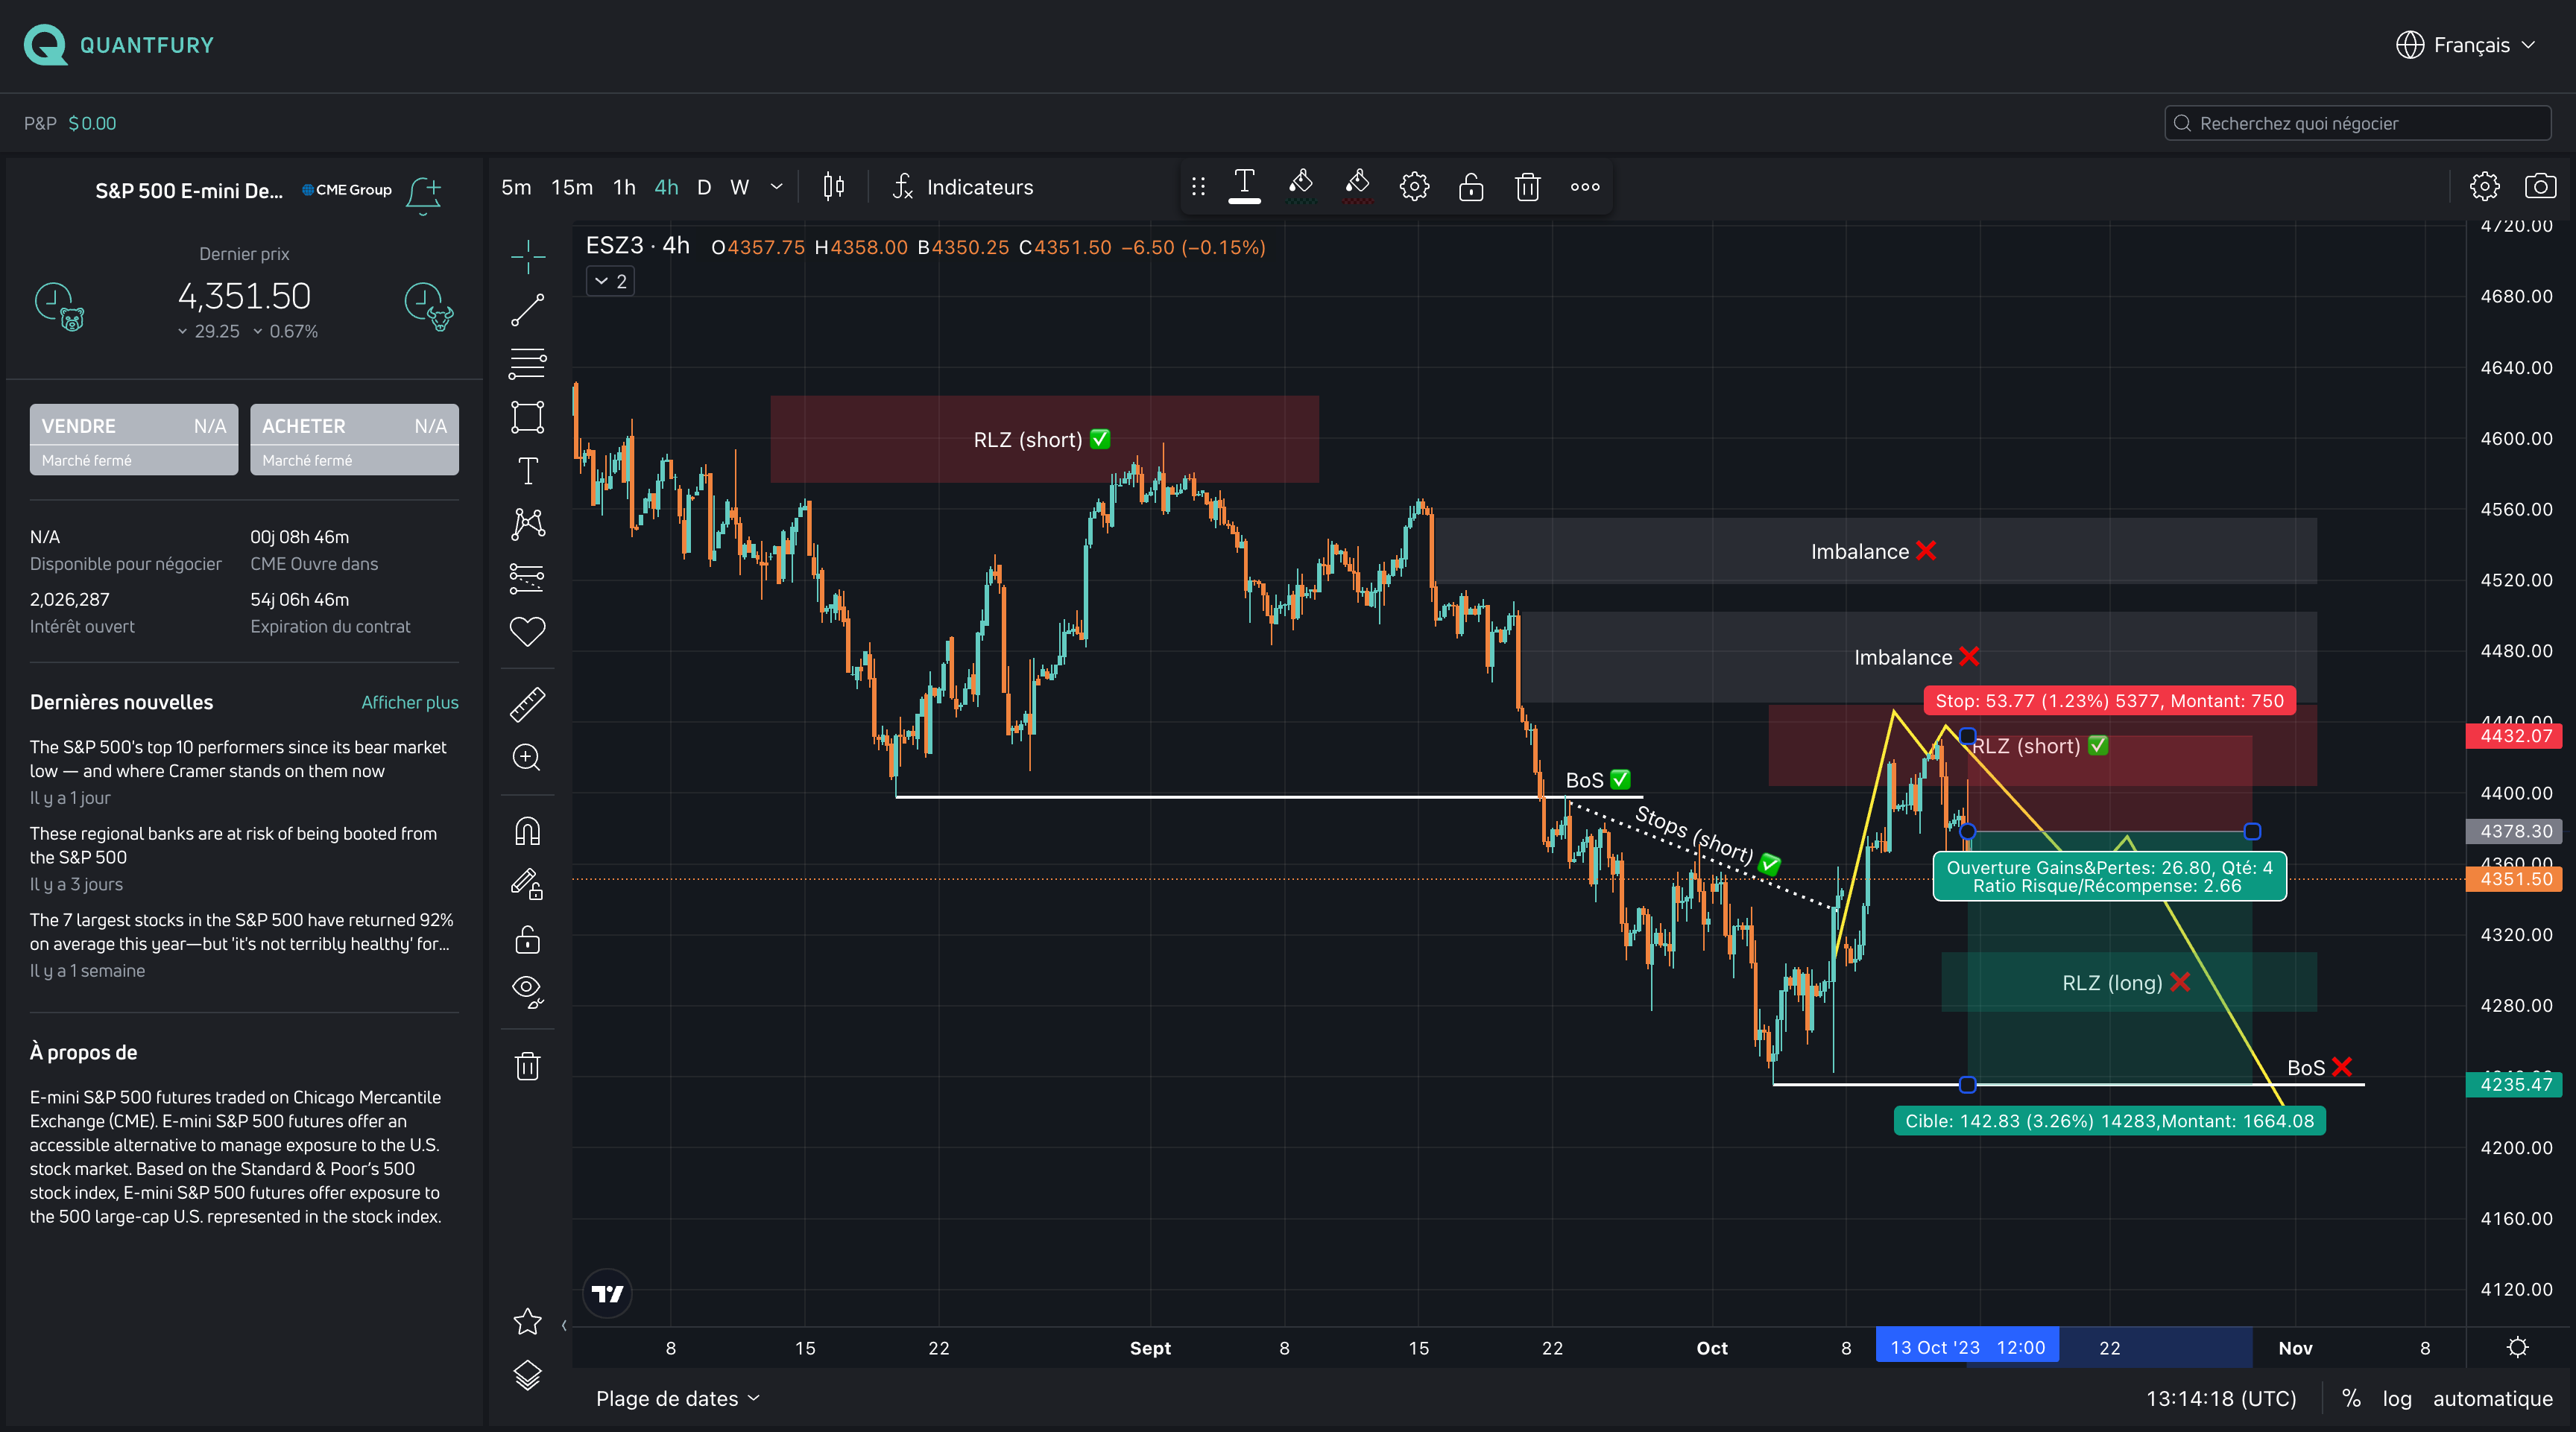Open time axis settings gear
The image size is (2576, 1432).
click(x=2518, y=1347)
